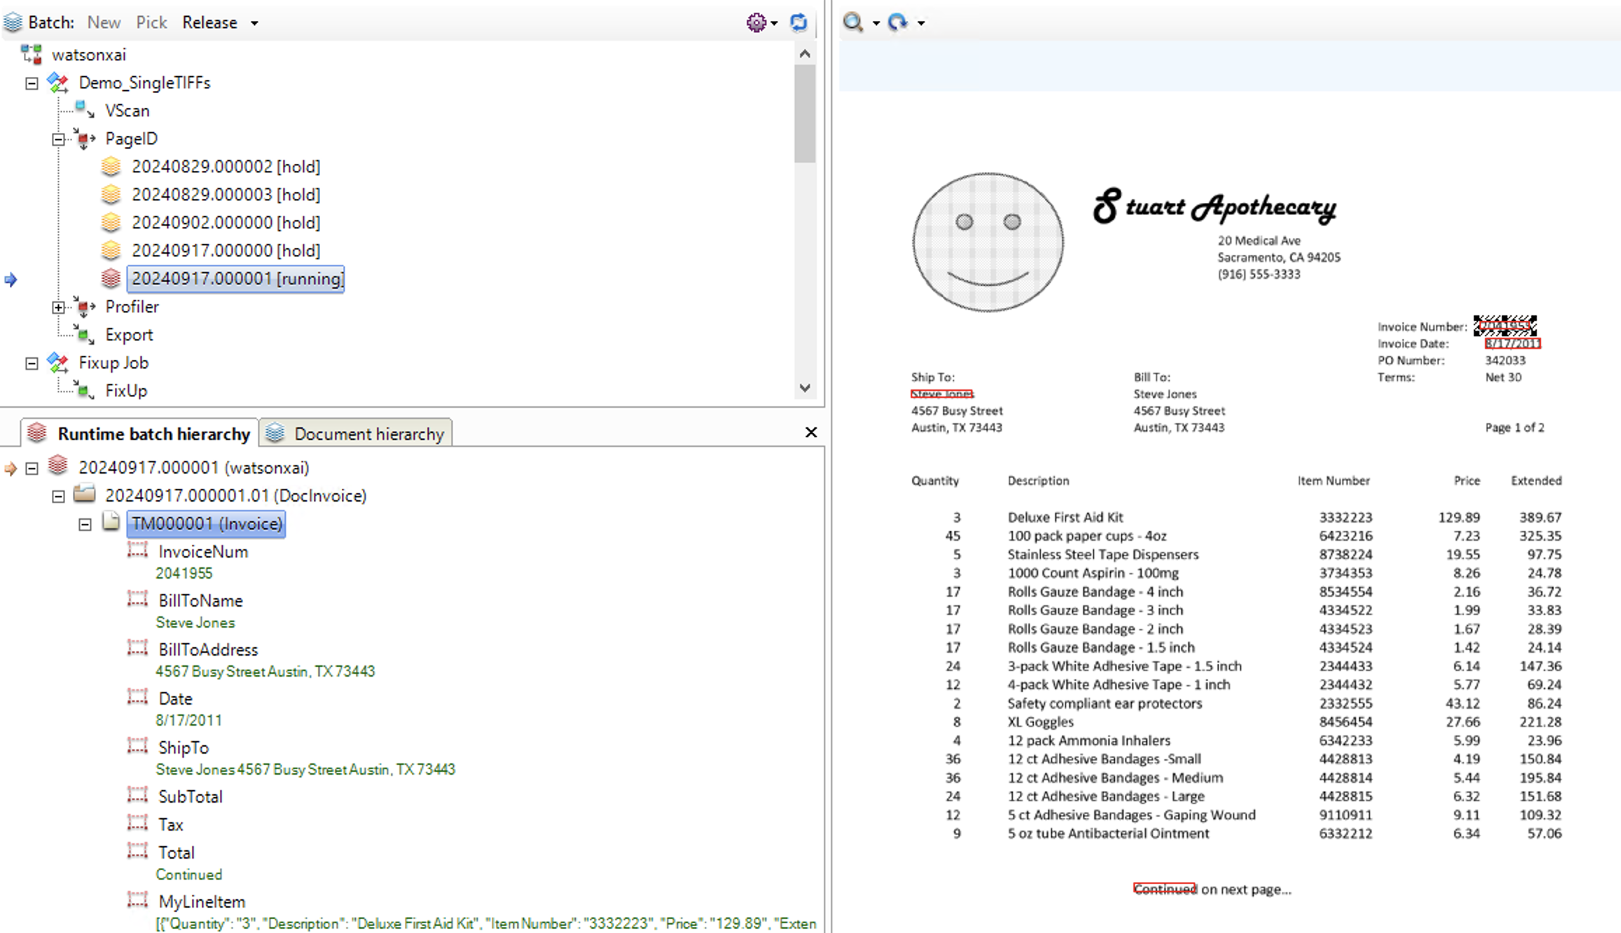Click the refresh batch list icon
The height and width of the screenshot is (933, 1621).
click(799, 22)
